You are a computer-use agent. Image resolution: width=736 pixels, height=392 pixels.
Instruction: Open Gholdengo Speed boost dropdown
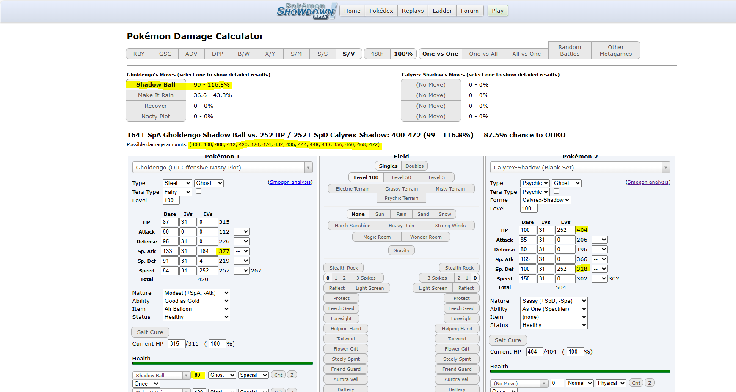(242, 270)
